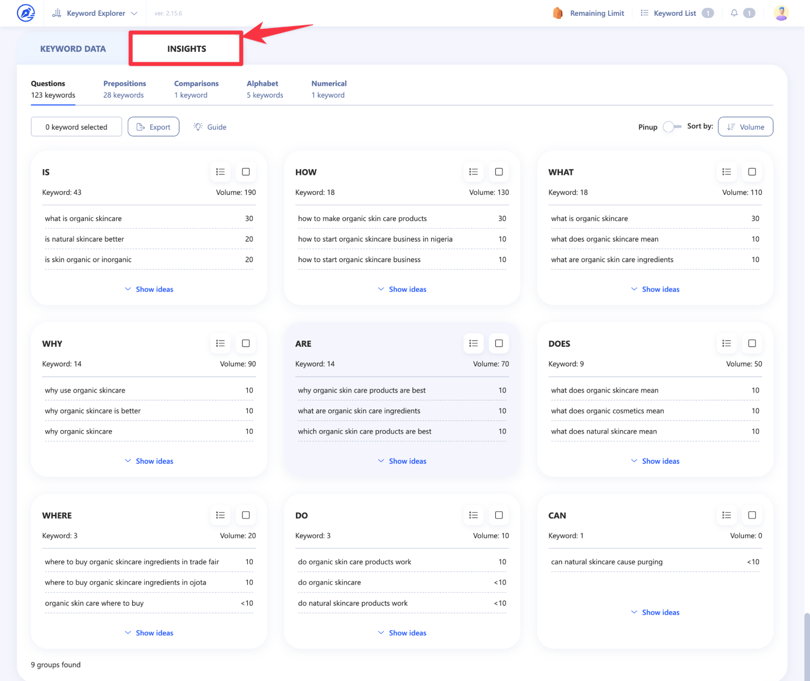Image resolution: width=810 pixels, height=681 pixels.
Task: Open list view for IS group
Action: click(x=220, y=172)
